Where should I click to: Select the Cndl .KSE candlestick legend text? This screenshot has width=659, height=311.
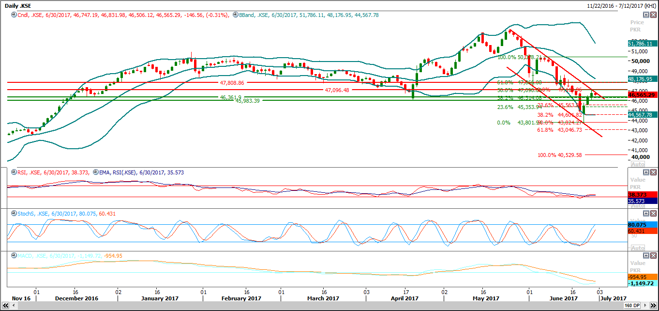122,15
